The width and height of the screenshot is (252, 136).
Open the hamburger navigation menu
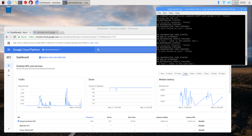tap(9, 50)
